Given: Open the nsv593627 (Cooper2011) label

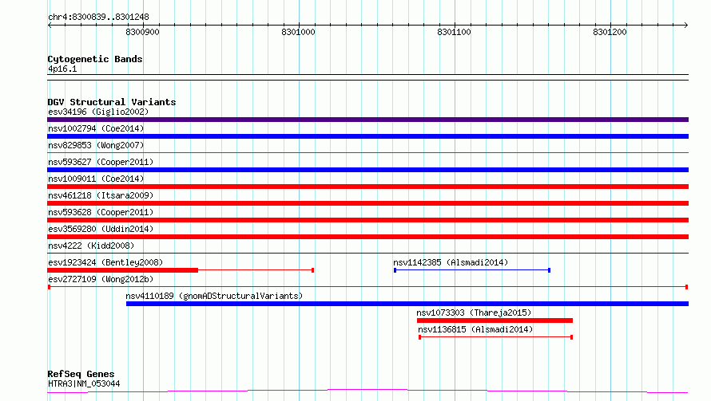Looking at the screenshot, I should (101, 162).
